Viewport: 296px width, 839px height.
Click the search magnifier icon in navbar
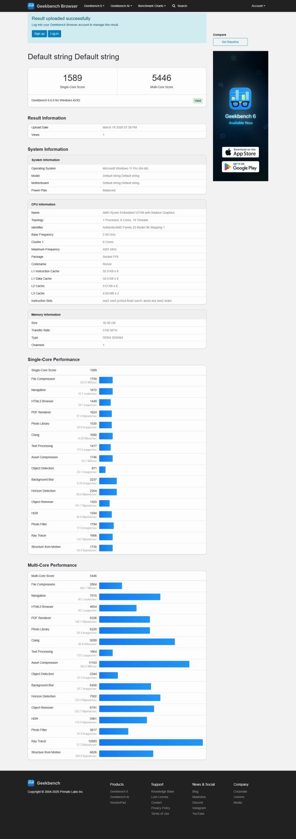(174, 6)
